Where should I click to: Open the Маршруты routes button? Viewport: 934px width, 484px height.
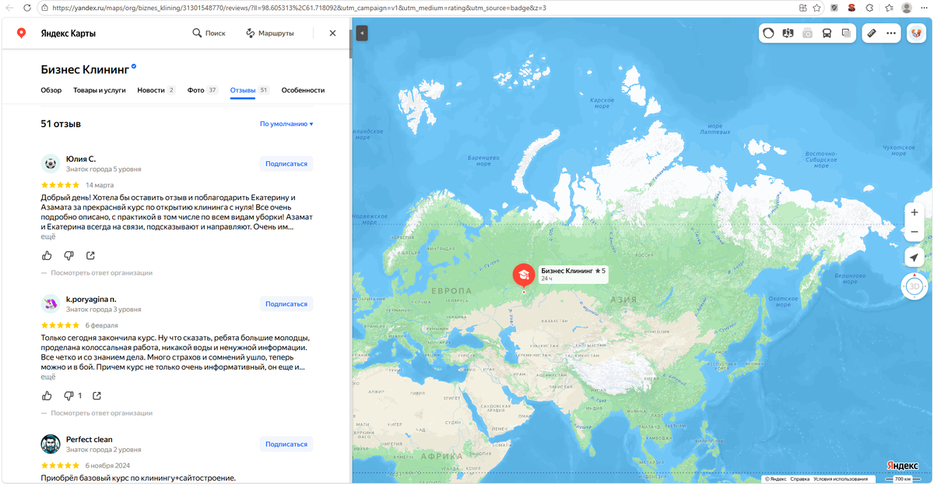[269, 33]
